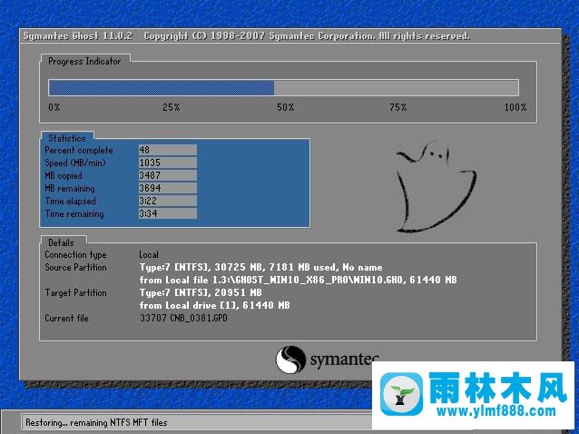Click the Local connection value
The width and height of the screenshot is (579, 434).
click(x=149, y=254)
